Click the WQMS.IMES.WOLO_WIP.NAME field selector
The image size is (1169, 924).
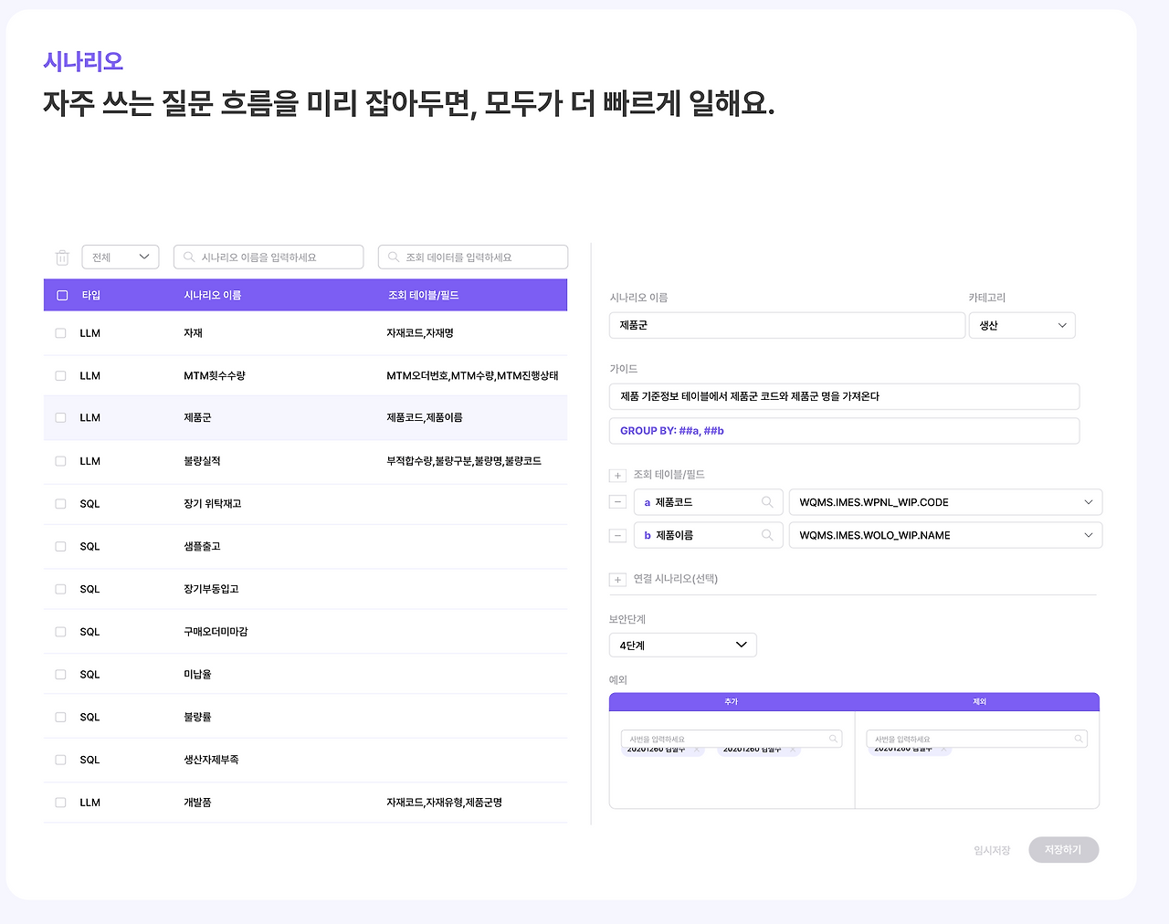coord(945,534)
